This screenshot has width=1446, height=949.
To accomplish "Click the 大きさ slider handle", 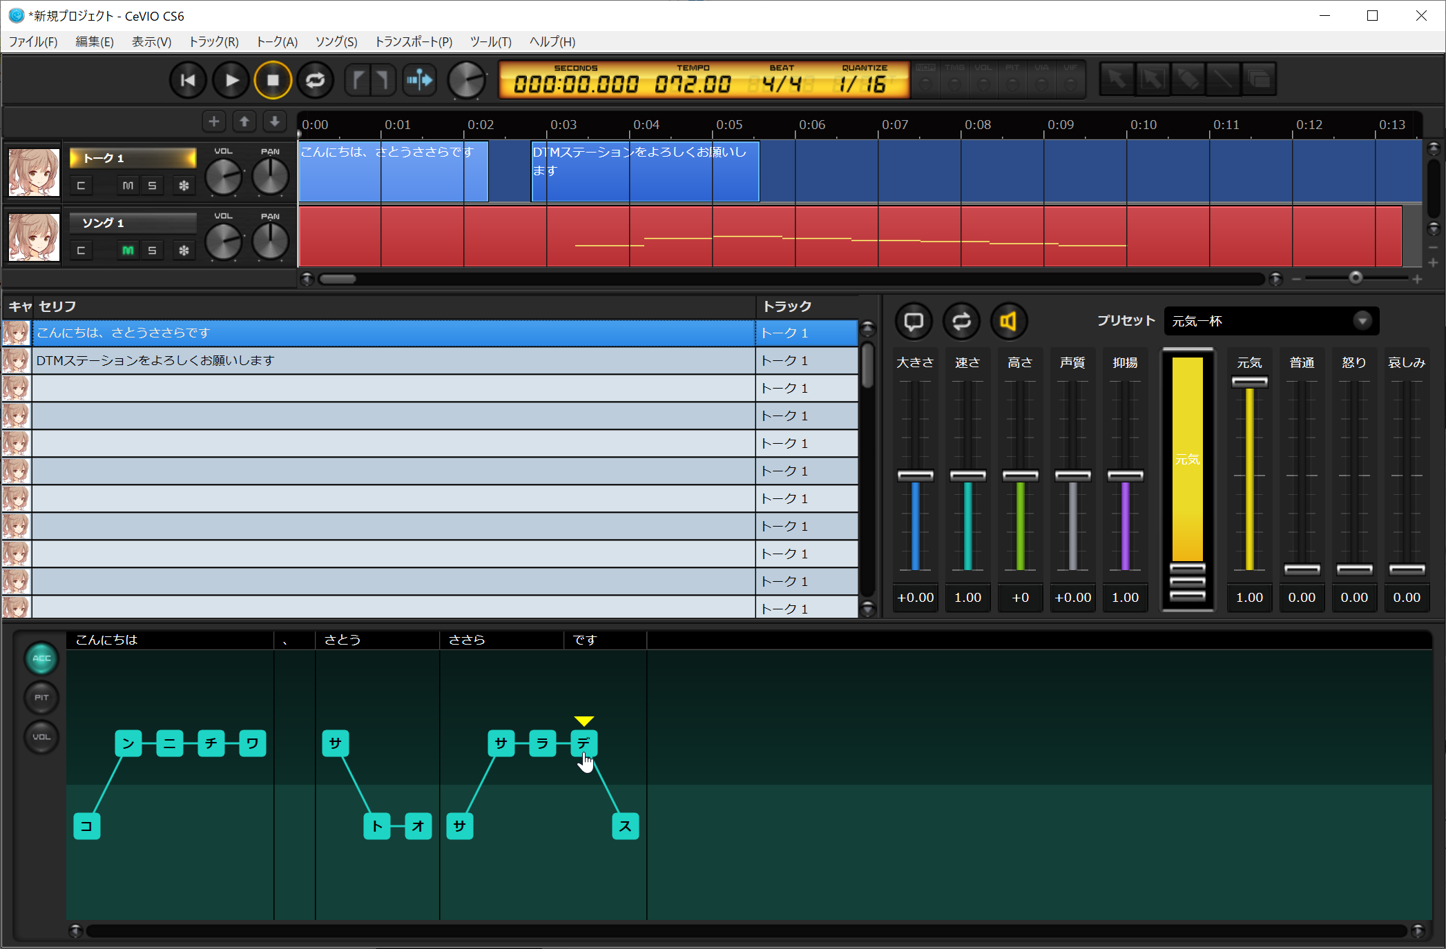I will pos(915,476).
